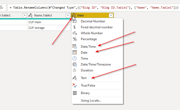180x110 pixels.
Task: Choose Date/Time data type
Action: coord(97,47)
